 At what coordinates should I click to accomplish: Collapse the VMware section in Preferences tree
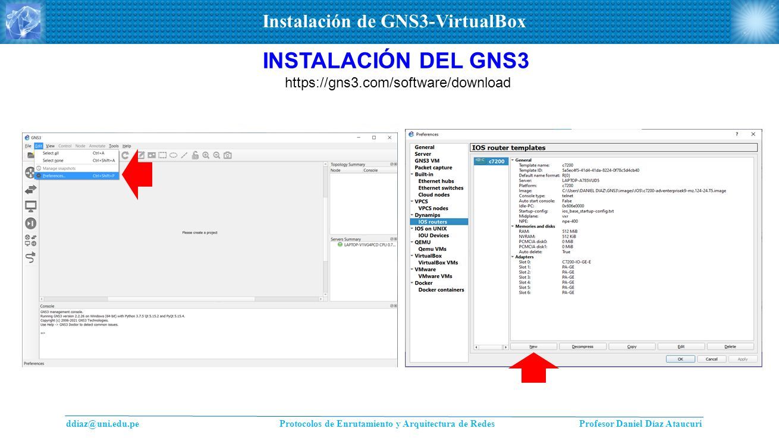pyautogui.click(x=412, y=270)
